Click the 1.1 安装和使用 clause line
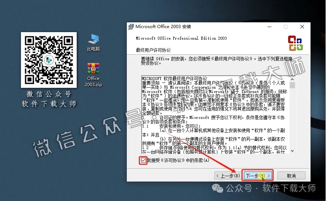Screen dimensions: 326x201 point(171,126)
